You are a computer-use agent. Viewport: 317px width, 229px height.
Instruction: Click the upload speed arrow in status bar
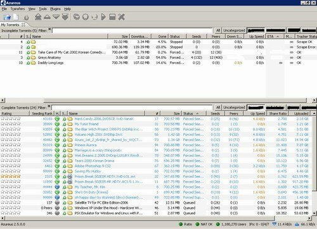point(297,224)
